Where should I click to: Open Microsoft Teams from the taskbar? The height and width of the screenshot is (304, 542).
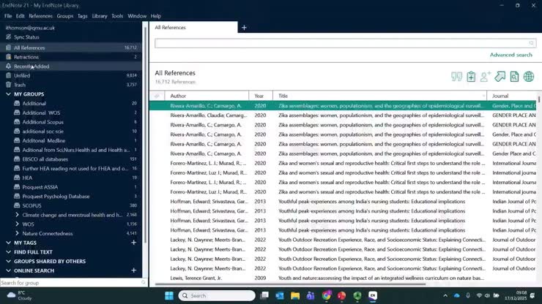pos(311,296)
